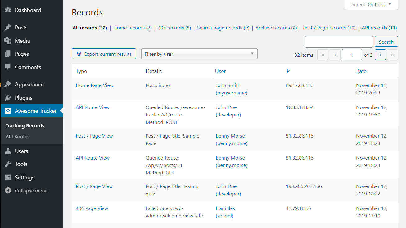The image size is (406, 228).
Task: Click the Appearance paintbrush icon
Action: (x=8, y=85)
